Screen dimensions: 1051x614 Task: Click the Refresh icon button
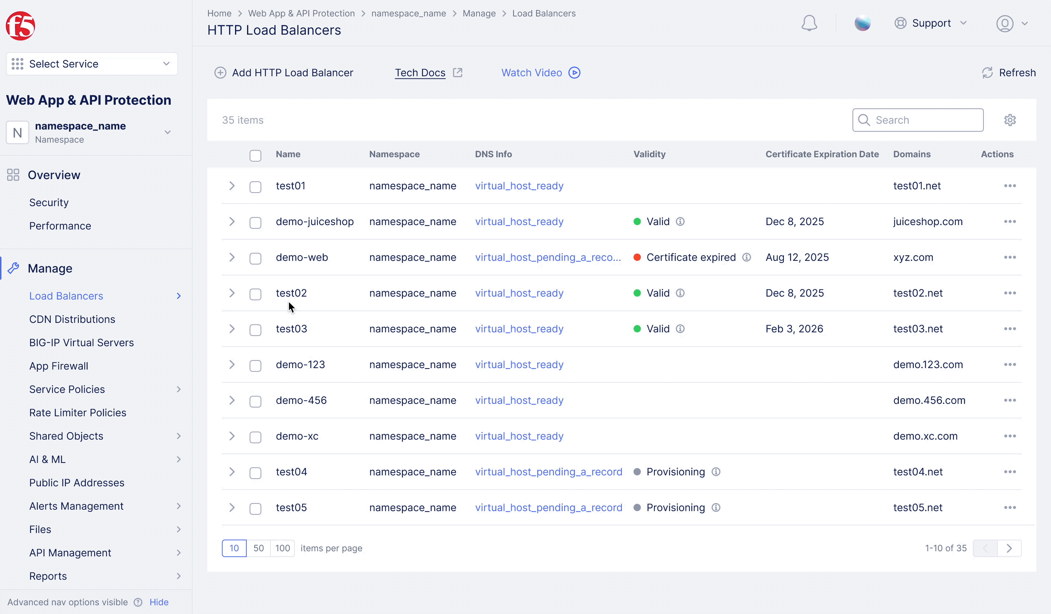click(987, 73)
